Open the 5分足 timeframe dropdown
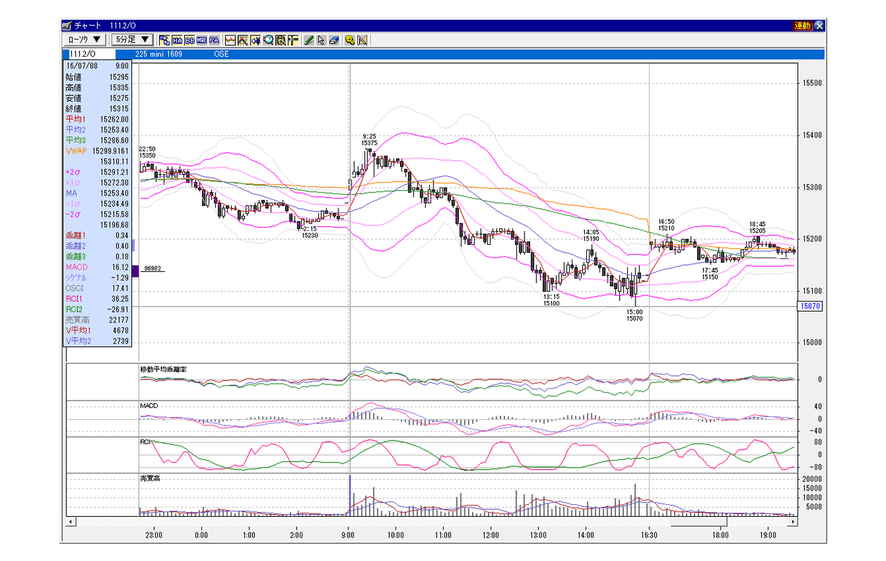 tap(133, 40)
